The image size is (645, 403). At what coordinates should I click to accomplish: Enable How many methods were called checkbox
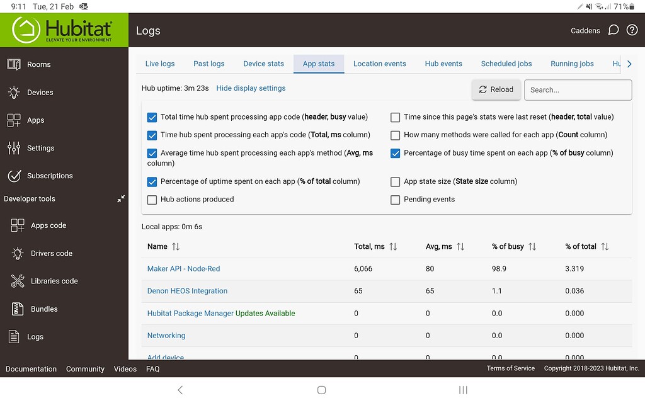[x=395, y=135]
